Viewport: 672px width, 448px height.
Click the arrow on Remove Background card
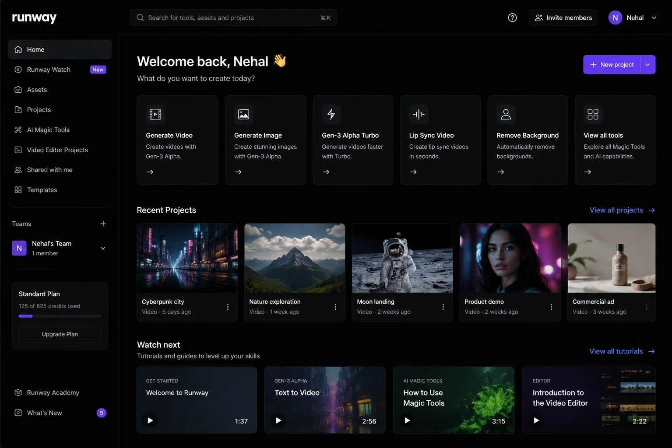(500, 172)
